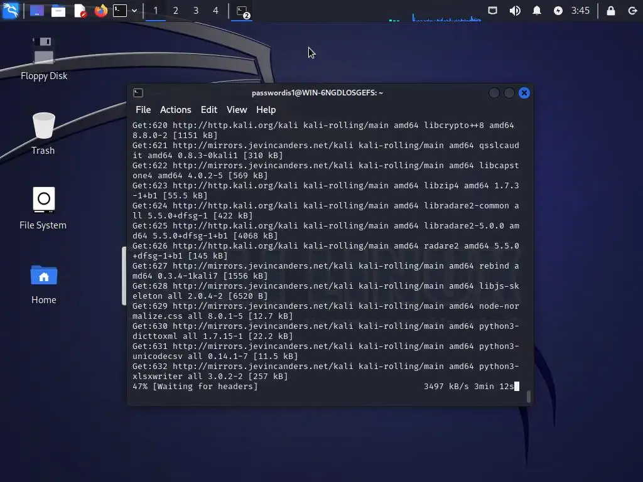Click the CPU graph monitor in panel
Viewport: 643px width, 482px height.
click(x=446, y=16)
